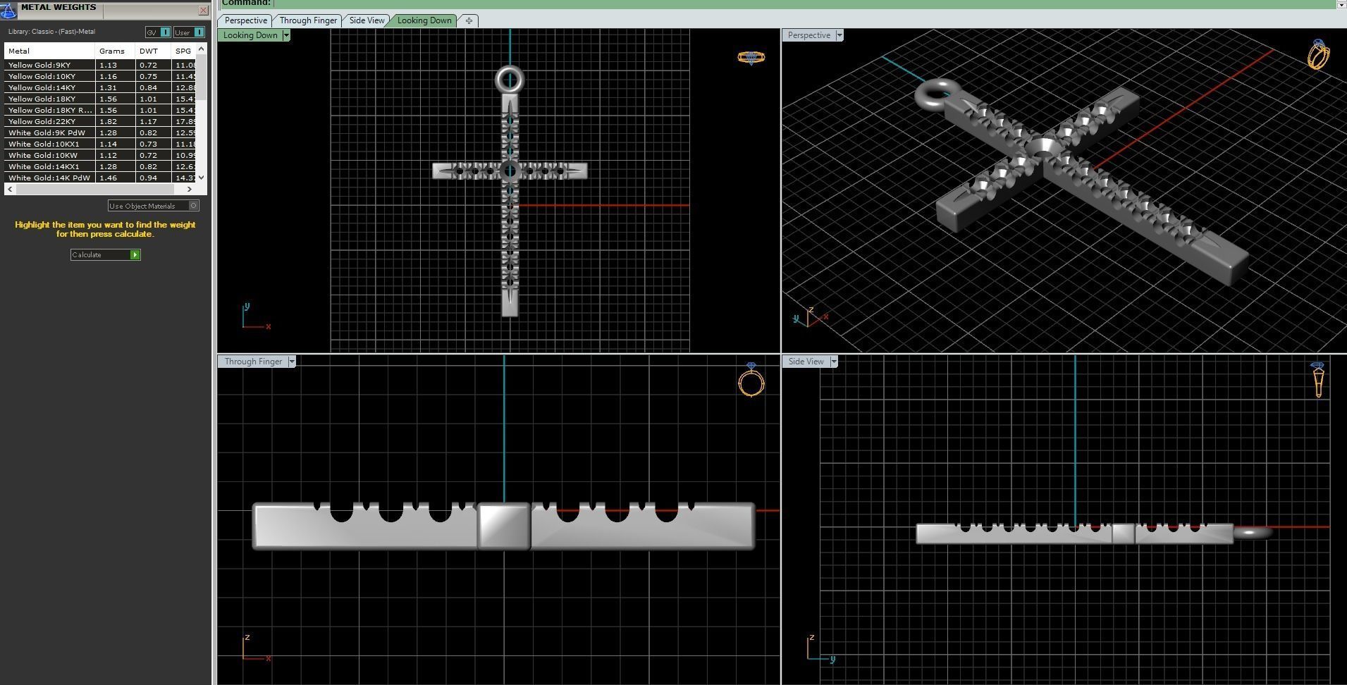Open the Looking Down viewport dropdown arrow
The height and width of the screenshot is (685, 1347).
click(x=286, y=35)
